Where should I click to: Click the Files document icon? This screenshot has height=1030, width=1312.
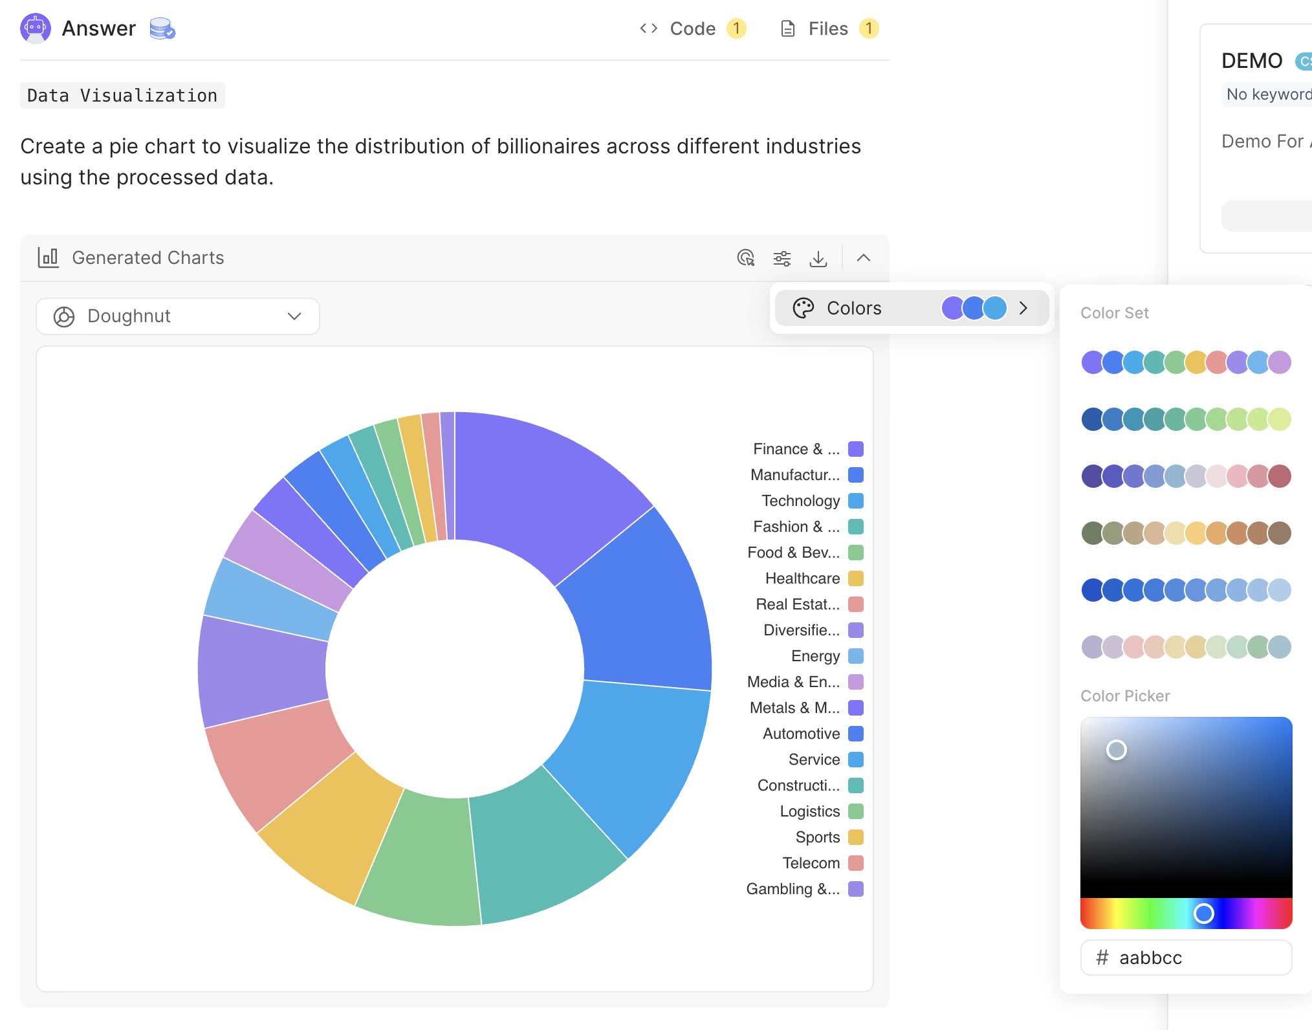pos(787,28)
